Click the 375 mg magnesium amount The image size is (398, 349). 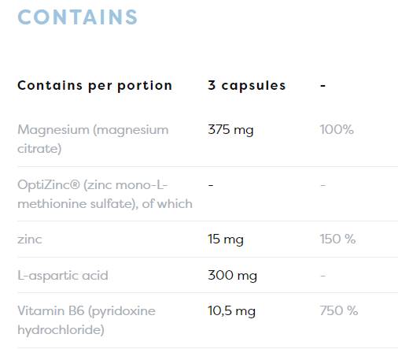(230, 130)
